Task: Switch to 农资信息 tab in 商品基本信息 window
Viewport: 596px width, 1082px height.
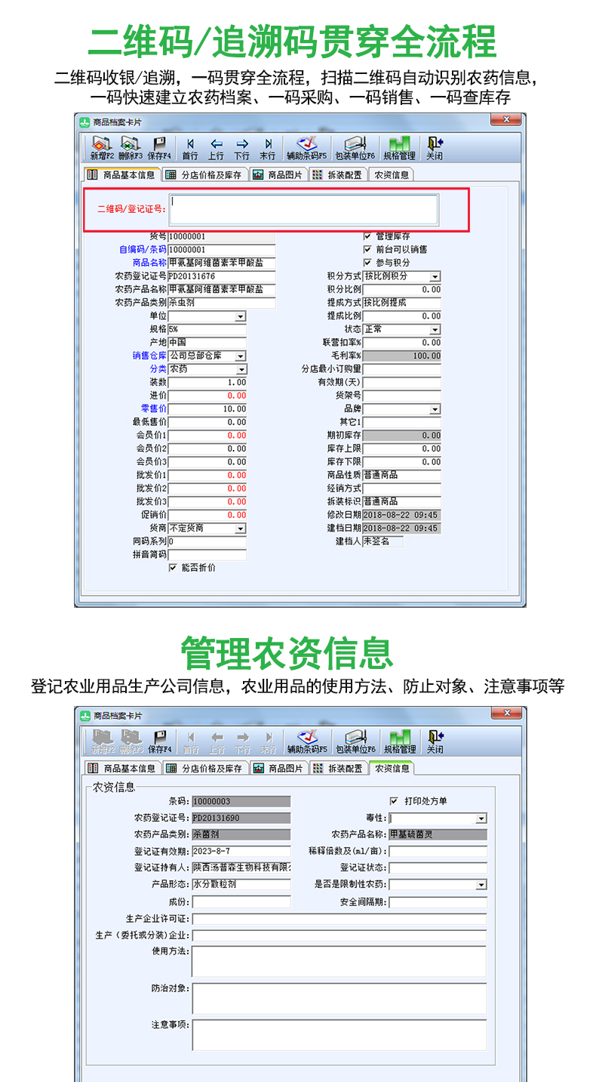Action: (391, 174)
